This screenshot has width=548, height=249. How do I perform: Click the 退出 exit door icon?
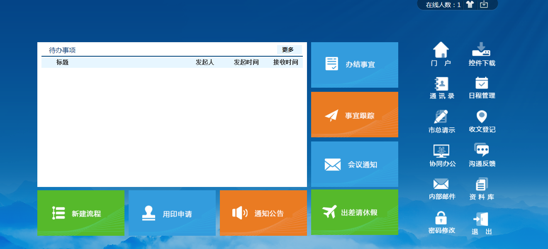point(481,219)
